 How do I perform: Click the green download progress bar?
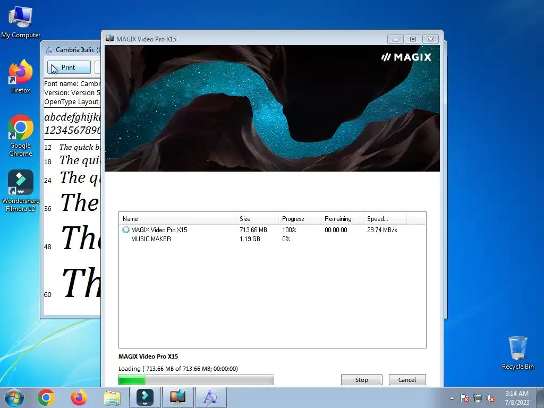(196, 379)
